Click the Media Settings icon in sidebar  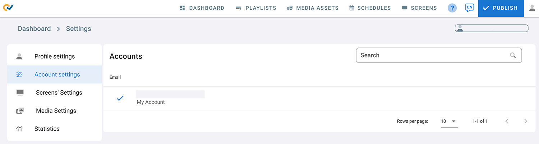(20, 111)
